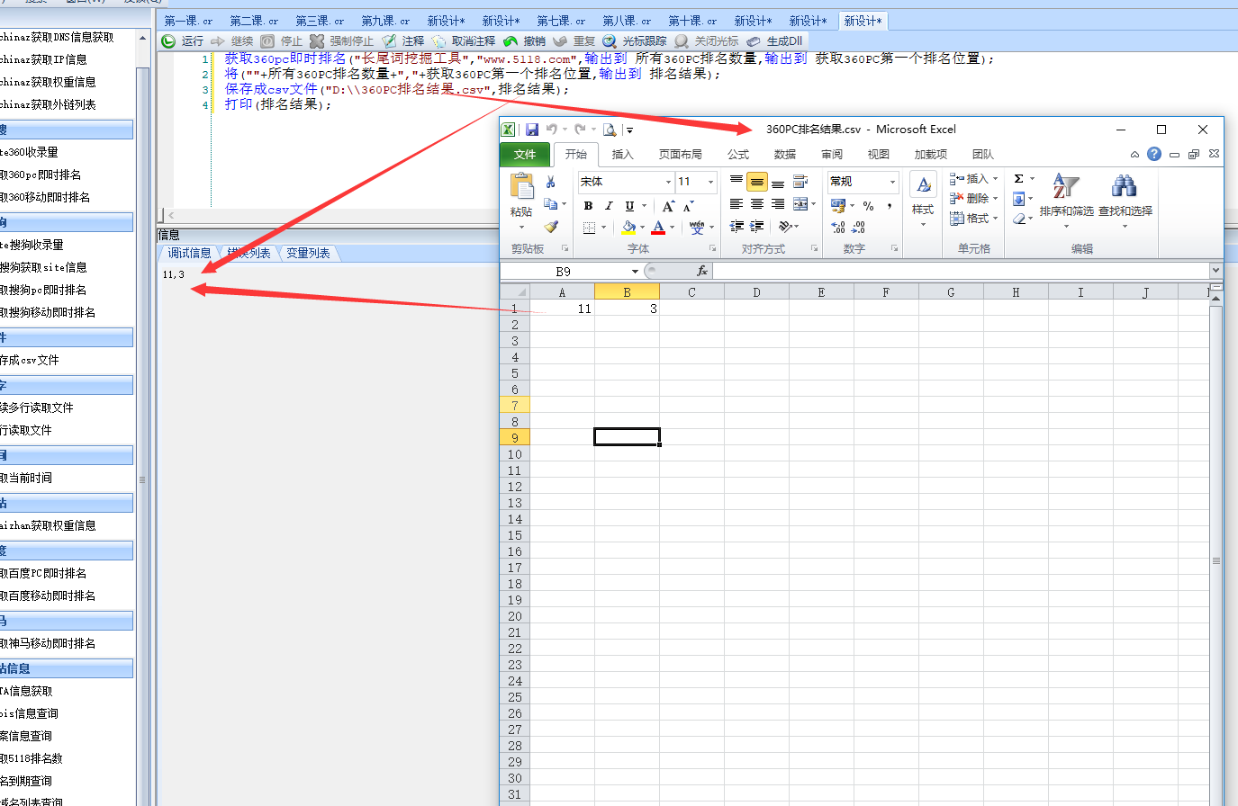This screenshot has height=806, width=1238.
Task: Switch to the 插入 ribbon tab in Excel
Action: [x=622, y=155]
